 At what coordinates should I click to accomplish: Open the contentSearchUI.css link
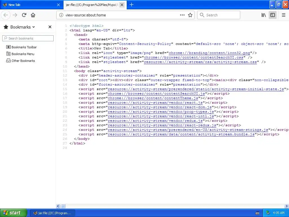194,57
